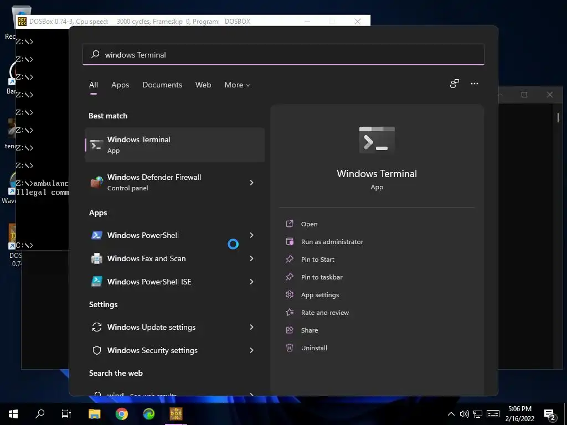This screenshot has height=425, width=567.
Task: Expand Windows PowerShell ISE result details
Action: click(x=252, y=282)
